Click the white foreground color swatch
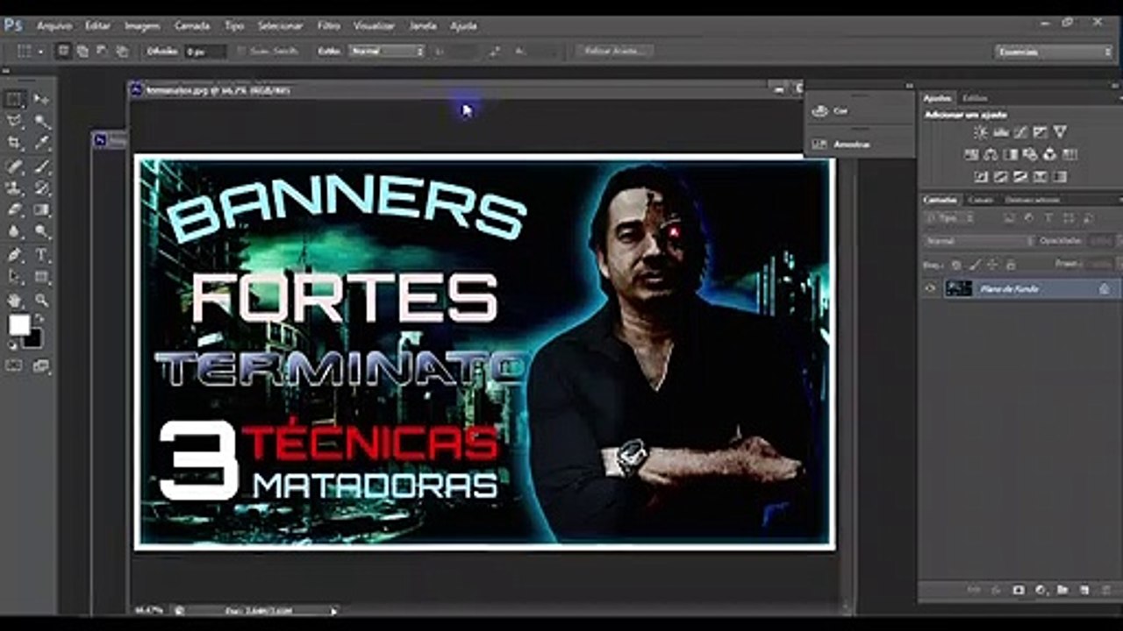Image resolution: width=1123 pixels, height=631 pixels. coord(18,325)
